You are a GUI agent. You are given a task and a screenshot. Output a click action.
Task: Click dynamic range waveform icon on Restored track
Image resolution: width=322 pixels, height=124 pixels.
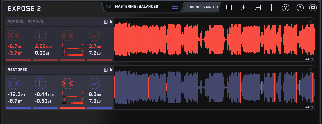coord(94,83)
